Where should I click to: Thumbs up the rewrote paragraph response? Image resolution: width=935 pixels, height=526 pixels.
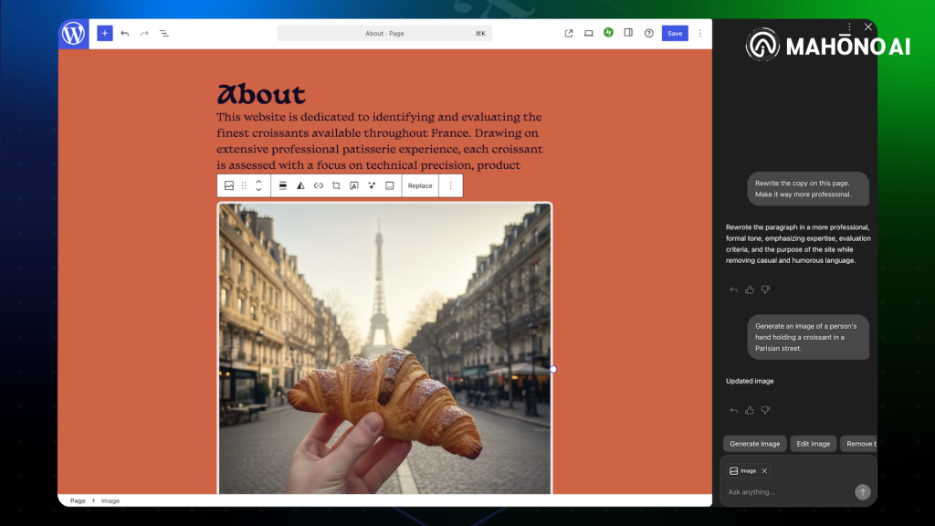coord(750,289)
